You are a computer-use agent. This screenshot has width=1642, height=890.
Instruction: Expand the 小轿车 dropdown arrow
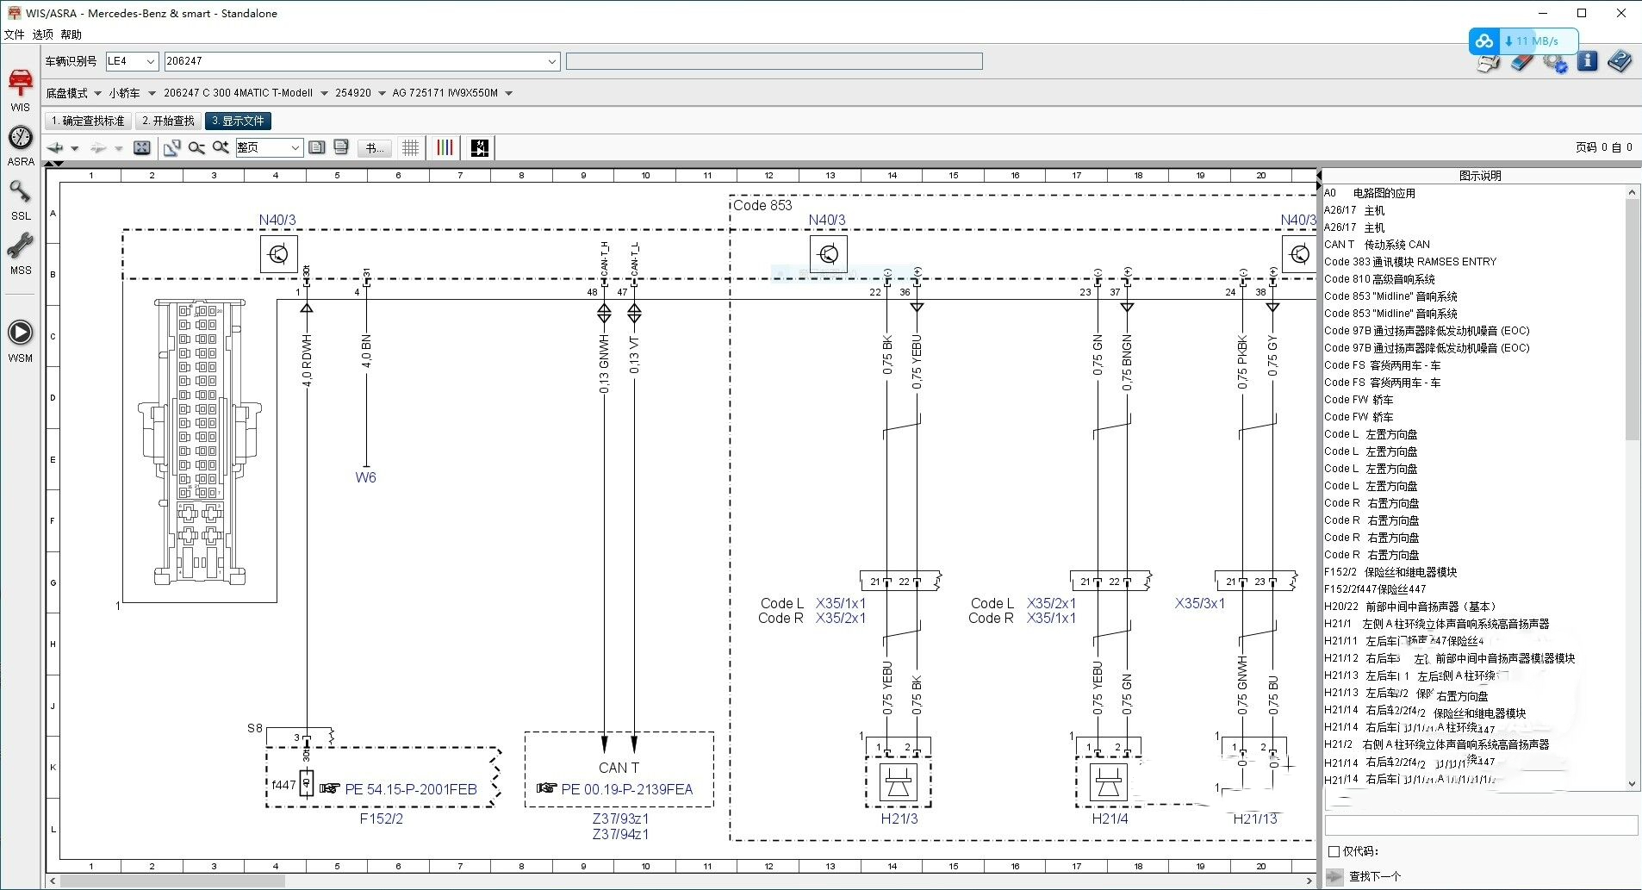[152, 93]
